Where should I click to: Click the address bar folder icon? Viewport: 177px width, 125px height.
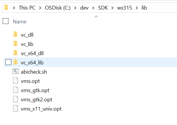[6, 8]
